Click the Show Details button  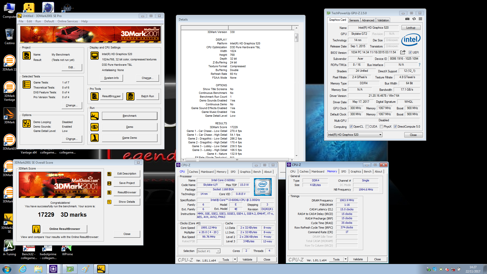(127, 202)
